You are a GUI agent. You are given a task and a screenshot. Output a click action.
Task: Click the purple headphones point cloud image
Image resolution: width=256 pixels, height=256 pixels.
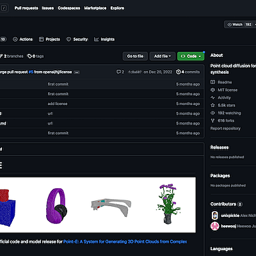[x=56, y=205]
